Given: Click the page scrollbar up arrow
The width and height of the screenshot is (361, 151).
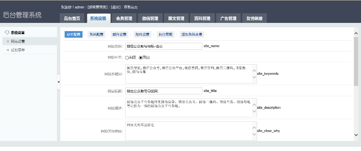Looking at the screenshot, I should tap(356, 33).
